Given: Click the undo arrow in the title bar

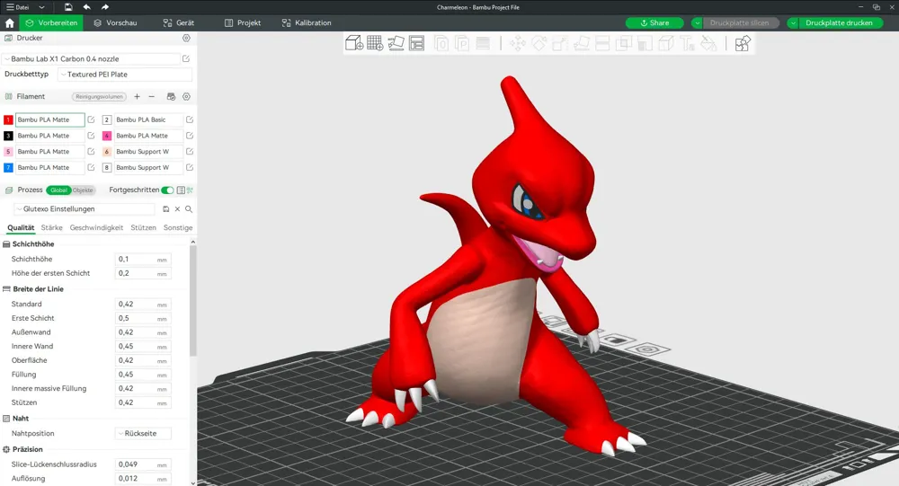Looking at the screenshot, I should [x=86, y=7].
